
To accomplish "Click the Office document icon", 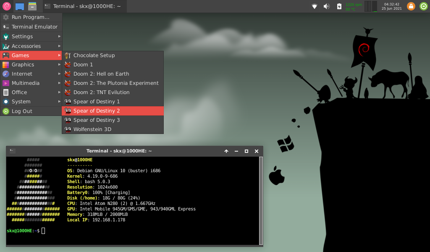I will point(6,92).
